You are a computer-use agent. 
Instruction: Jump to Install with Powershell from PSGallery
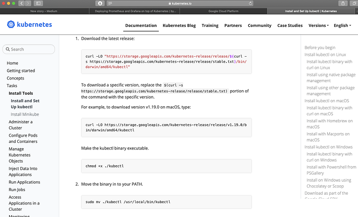pos(331,170)
